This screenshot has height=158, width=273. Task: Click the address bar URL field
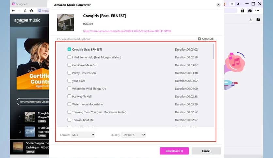(x=43, y=11)
